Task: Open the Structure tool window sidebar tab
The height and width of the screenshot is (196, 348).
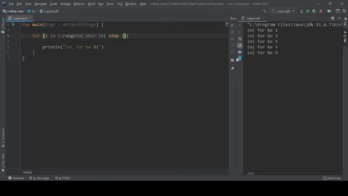Action: pos(3,138)
